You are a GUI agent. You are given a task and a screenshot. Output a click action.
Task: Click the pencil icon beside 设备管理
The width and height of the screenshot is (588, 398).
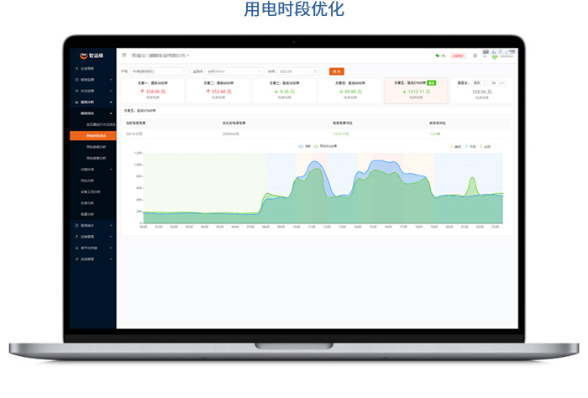pos(77,237)
